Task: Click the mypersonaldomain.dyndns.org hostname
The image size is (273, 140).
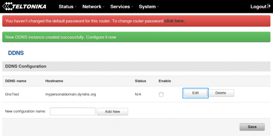Action: pos(70,94)
